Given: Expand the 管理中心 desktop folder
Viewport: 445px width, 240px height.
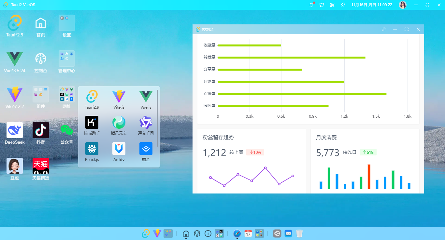Looking at the screenshot, I should pyautogui.click(x=67, y=59).
